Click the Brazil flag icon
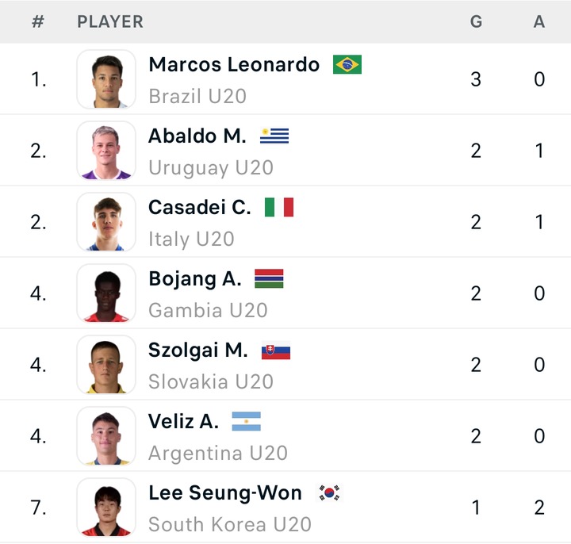Image resolution: width=571 pixels, height=544 pixels. [x=347, y=64]
